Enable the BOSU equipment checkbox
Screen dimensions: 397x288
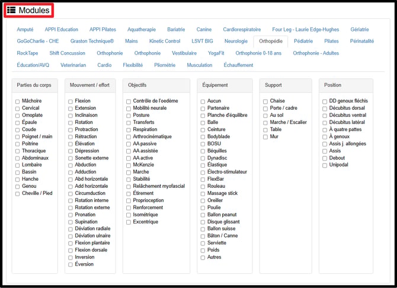(x=203, y=144)
